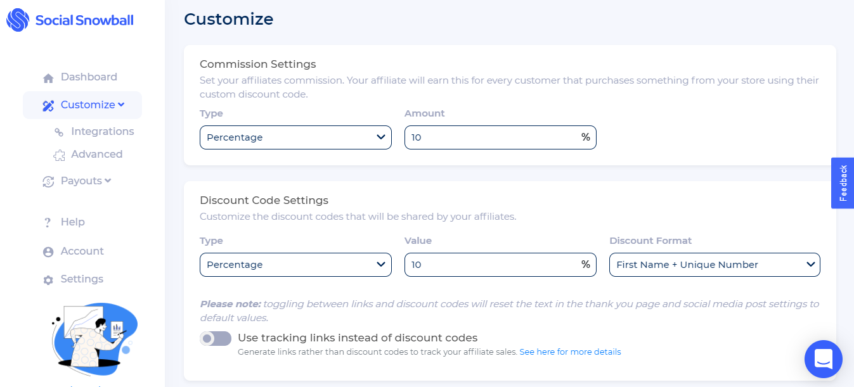Expand the Payouts menu chevron

point(108,181)
